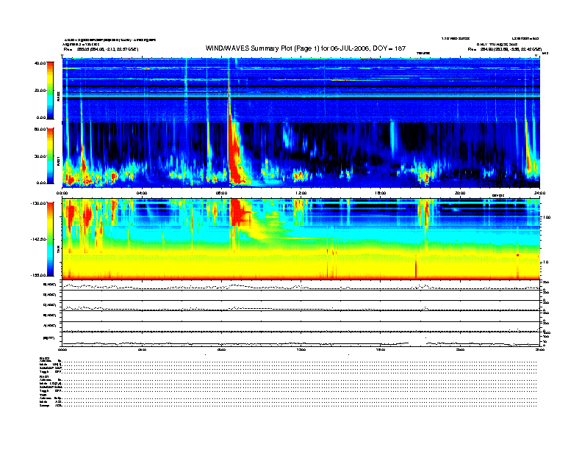The image size is (582, 449).
Task: Click the |B| (nT) line plot panel
Action: click(301, 339)
